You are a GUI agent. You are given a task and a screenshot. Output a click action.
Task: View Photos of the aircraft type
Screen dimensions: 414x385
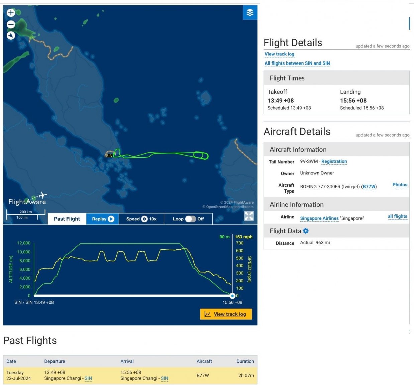400,185
